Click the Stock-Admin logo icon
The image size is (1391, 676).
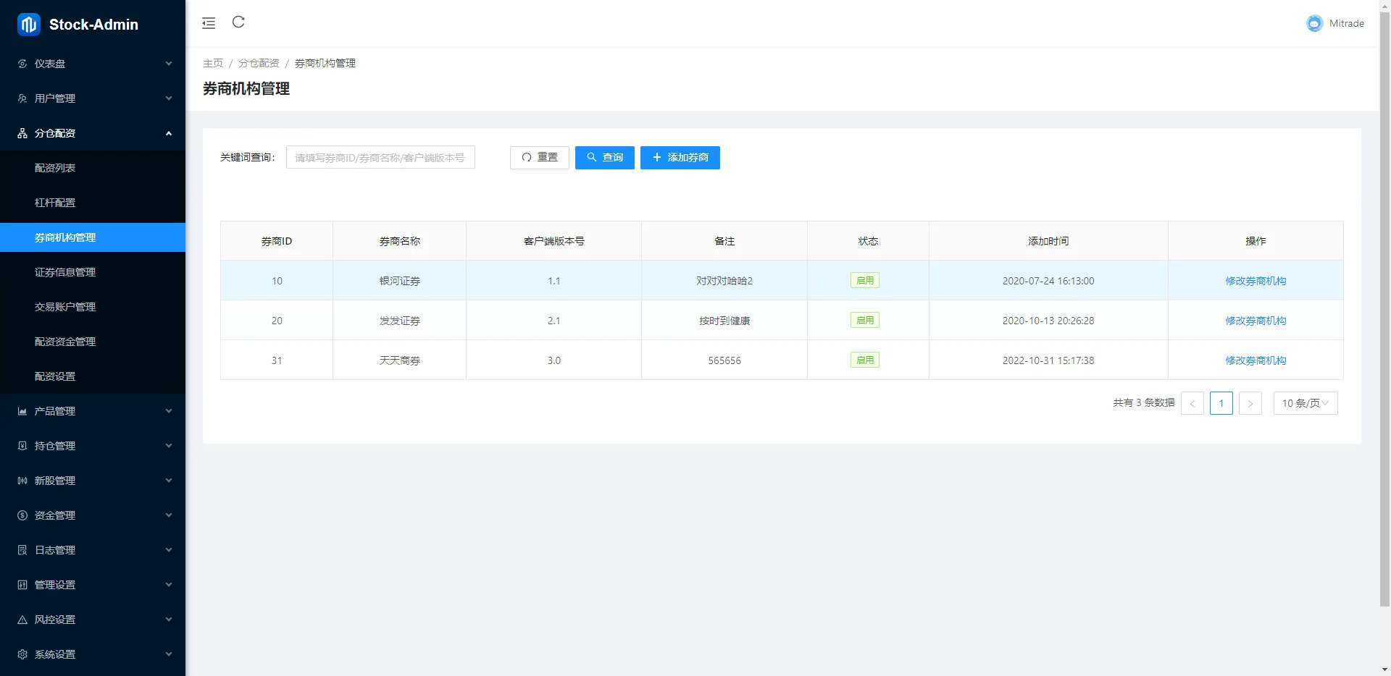tap(29, 25)
